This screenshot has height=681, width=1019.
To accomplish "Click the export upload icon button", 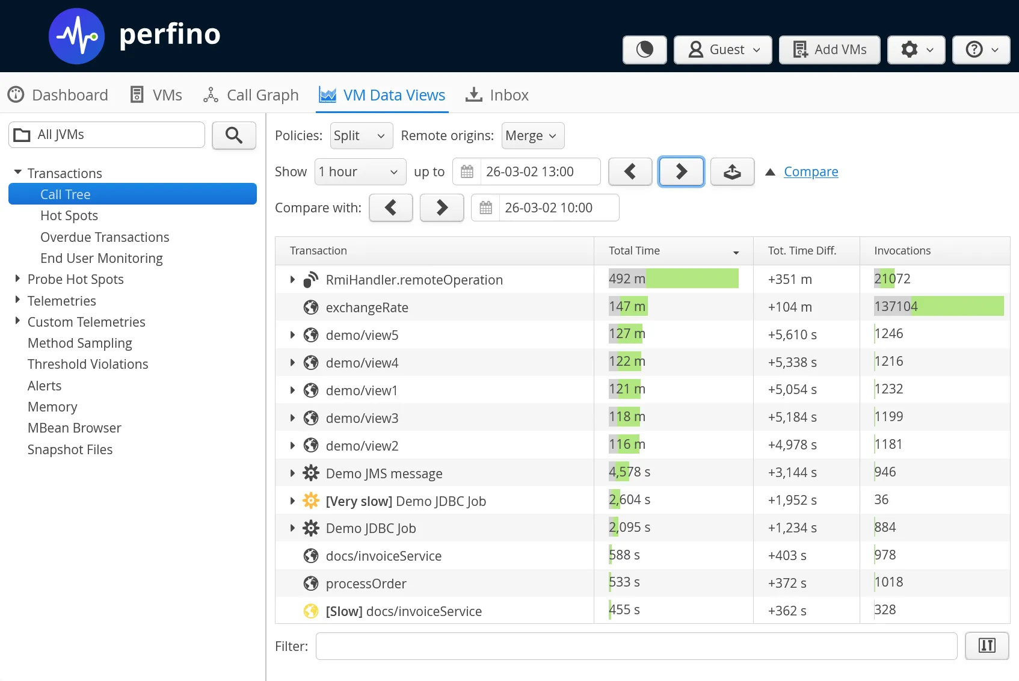I will coord(732,172).
